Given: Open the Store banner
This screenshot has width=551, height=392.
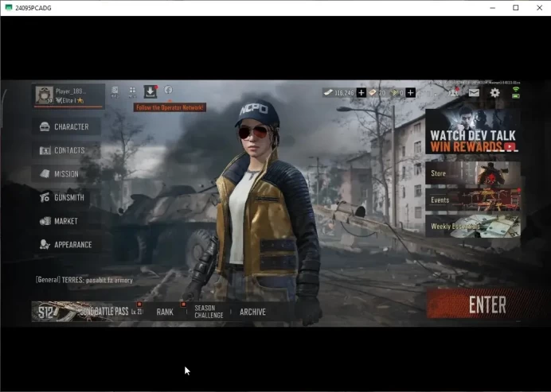Looking at the screenshot, I should tap(473, 173).
